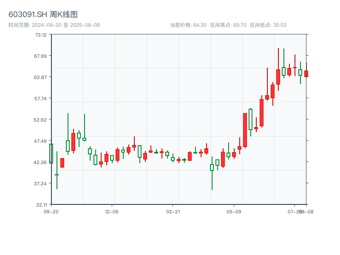340x255 pixels.
Task: Click the period low label 区间低点: 35.53
Action: pos(268,25)
